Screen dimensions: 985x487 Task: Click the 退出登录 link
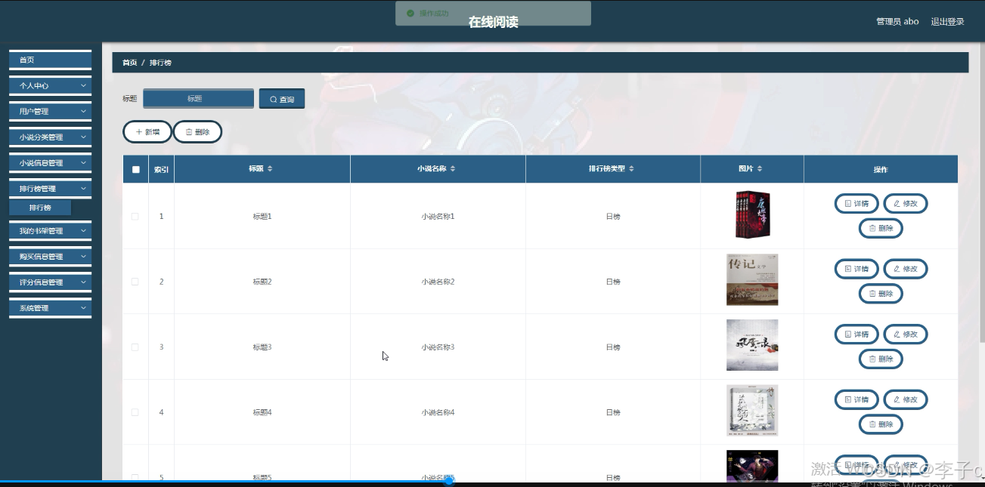(949, 21)
